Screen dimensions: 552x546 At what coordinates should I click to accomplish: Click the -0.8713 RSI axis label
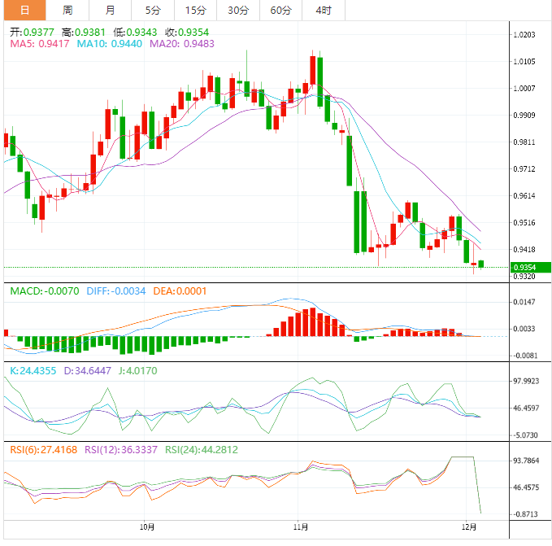click(x=525, y=514)
